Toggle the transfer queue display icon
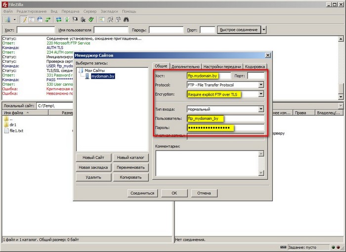Viewport: 346px width, 252px height. click(x=47, y=20)
